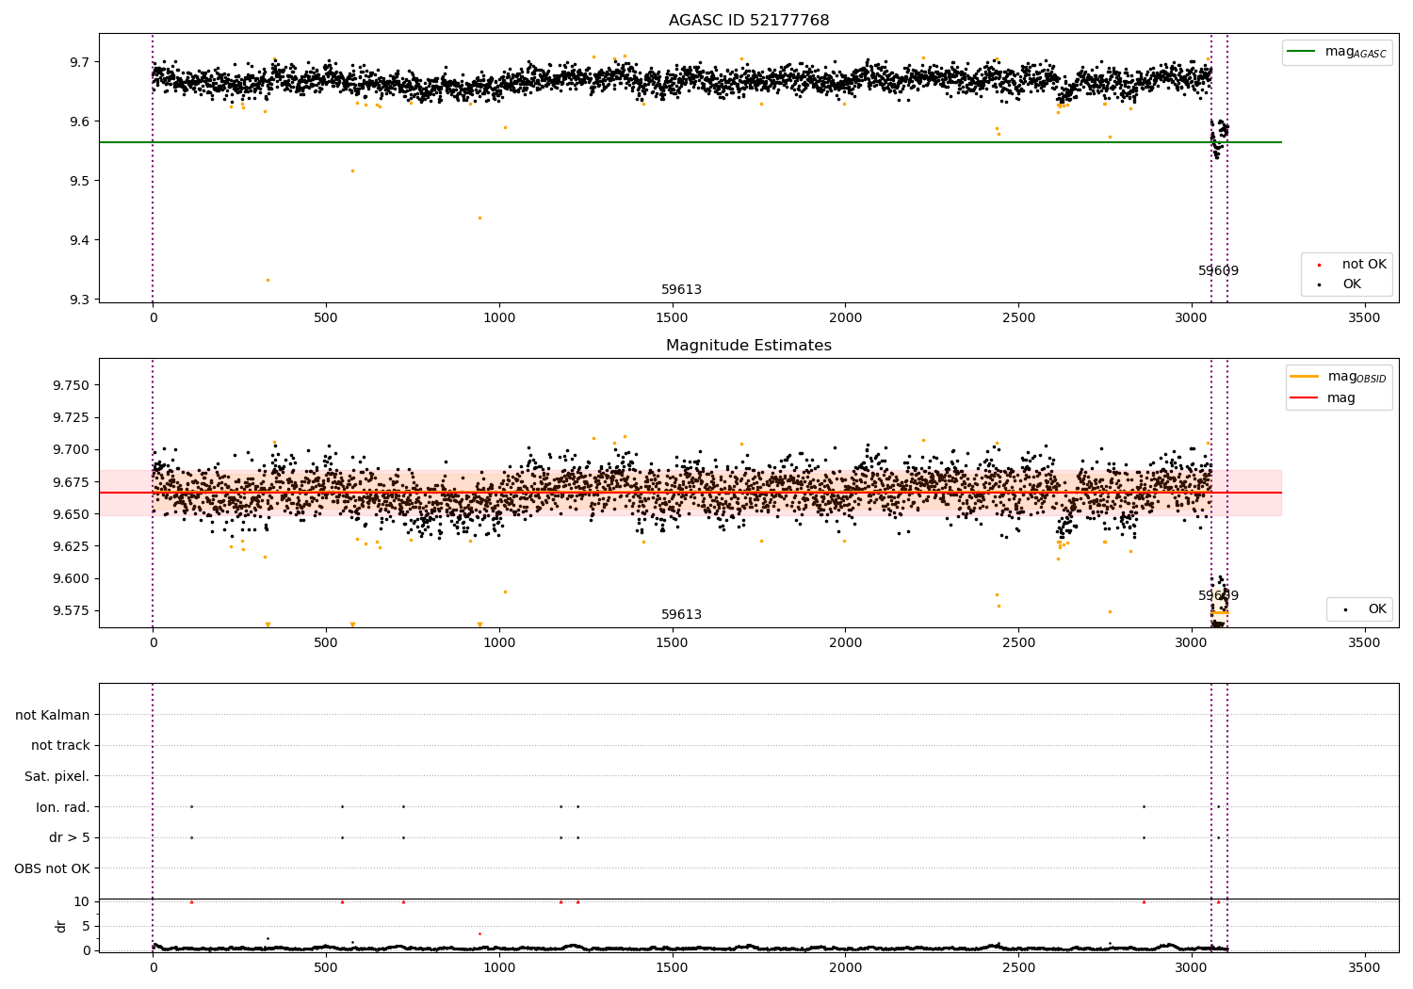Screen dimensions: 1413x989
Task: Click the green mag AGASC legend entry
Action: tap(1336, 52)
